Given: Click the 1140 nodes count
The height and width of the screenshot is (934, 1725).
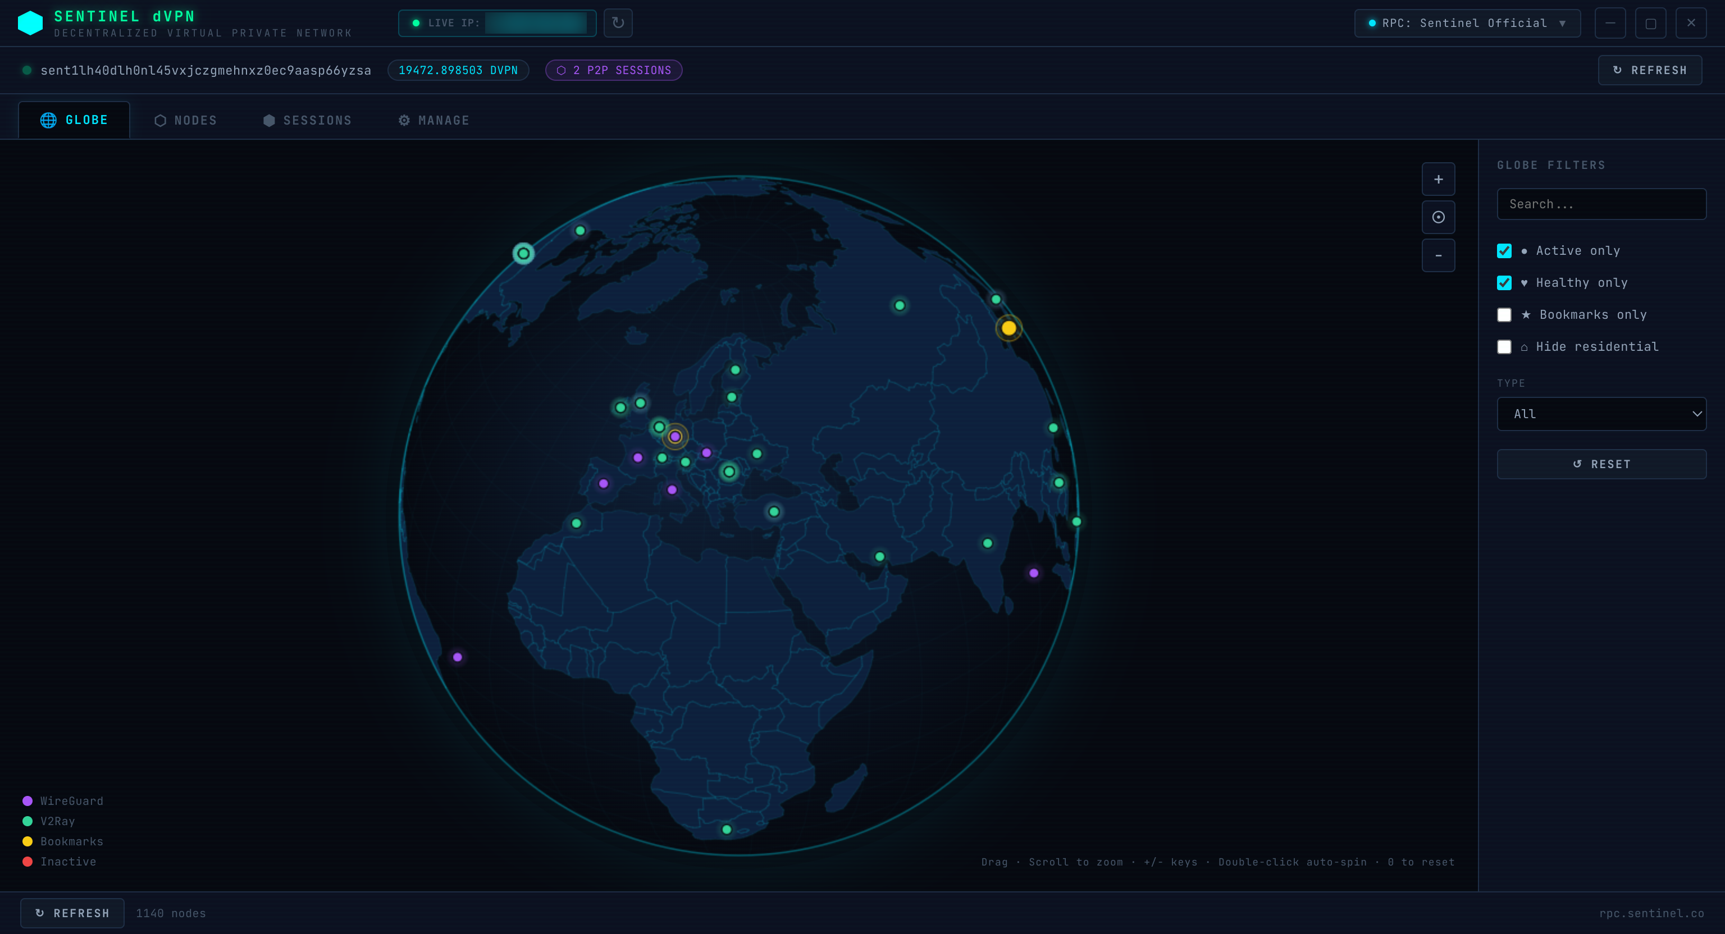Looking at the screenshot, I should (171, 913).
